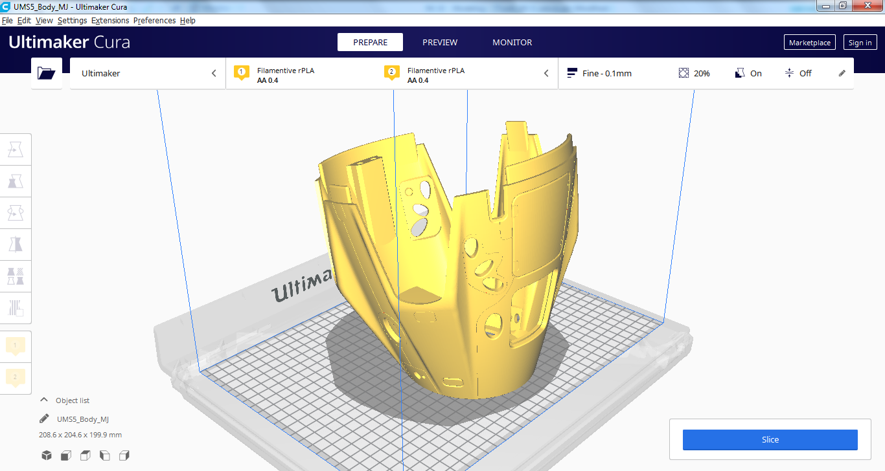885x471 pixels.
Task: Assign model to extruder 2 button
Action: click(16, 377)
